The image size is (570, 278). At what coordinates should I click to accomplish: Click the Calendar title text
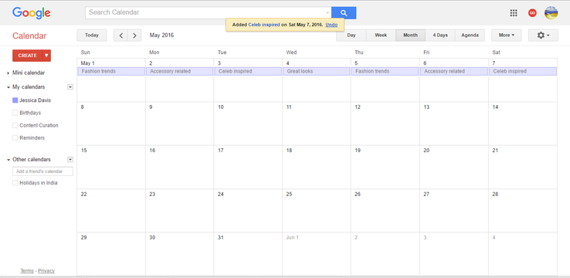29,36
